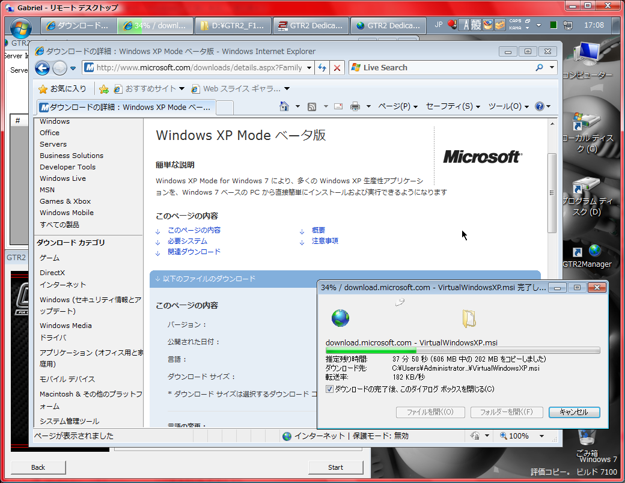Follow the 概要 link
Image resolution: width=625 pixels, height=483 pixels.
319,230
